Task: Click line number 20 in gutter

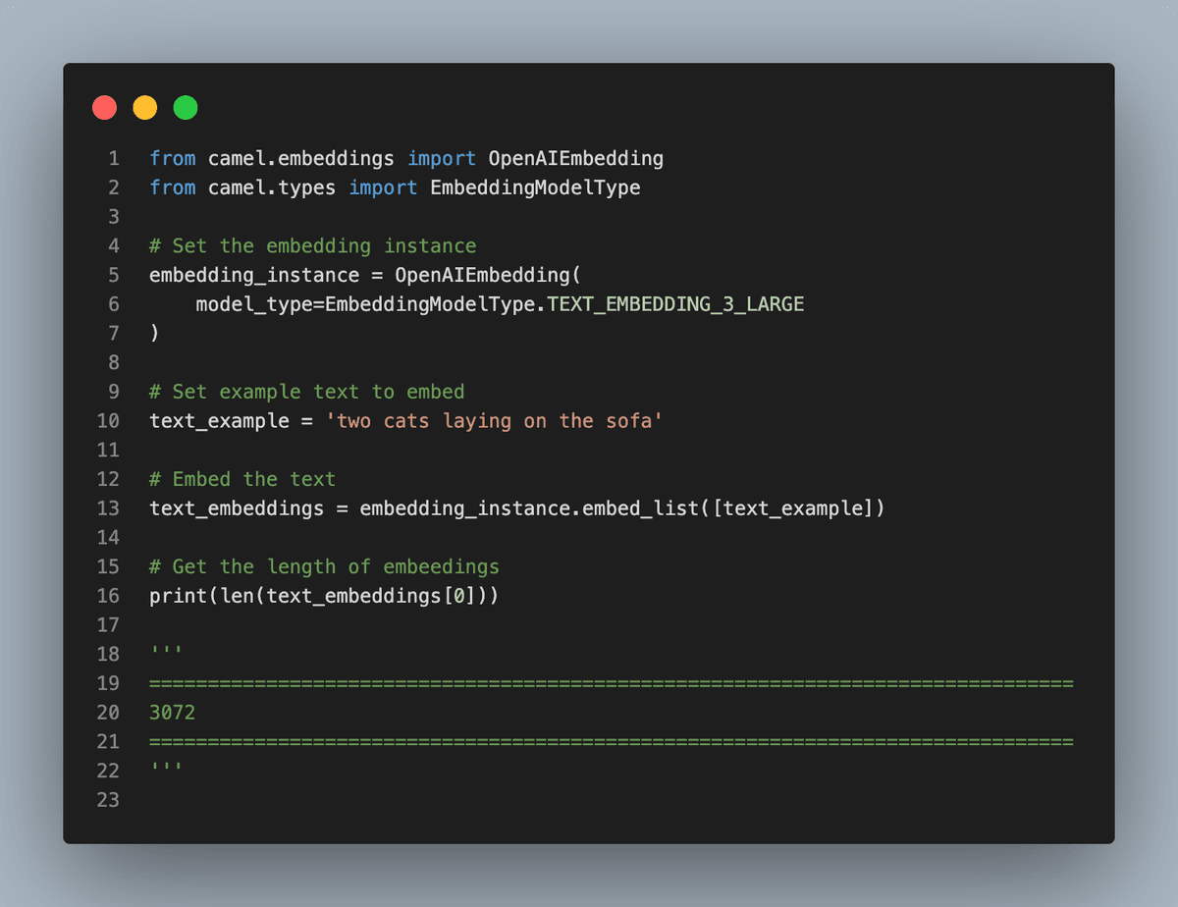Action: click(108, 712)
